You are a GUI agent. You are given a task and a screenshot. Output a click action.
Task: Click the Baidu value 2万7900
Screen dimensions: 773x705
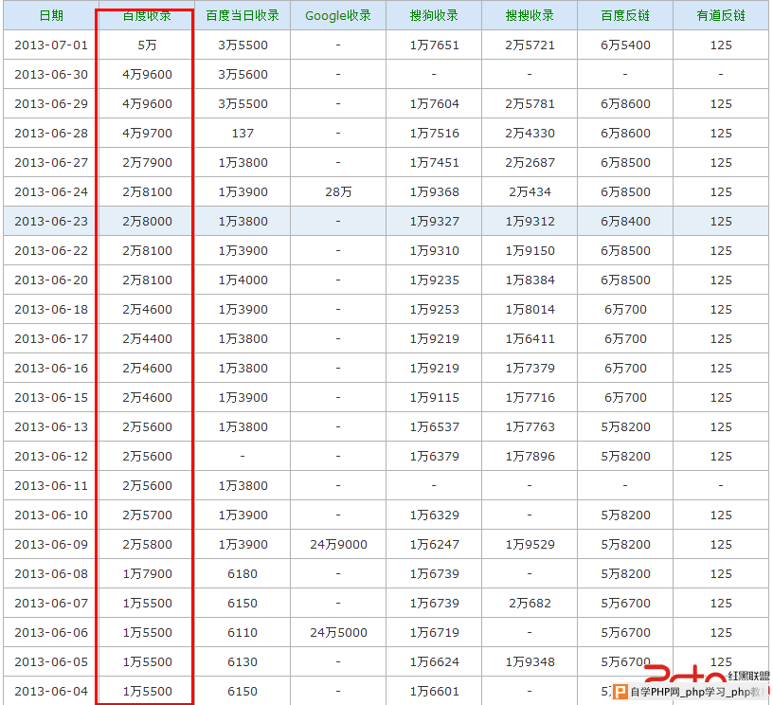point(147,163)
